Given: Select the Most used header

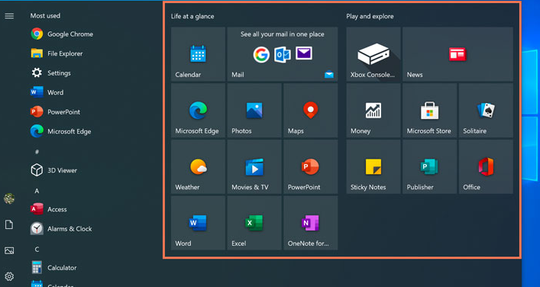Looking at the screenshot, I should [45, 16].
